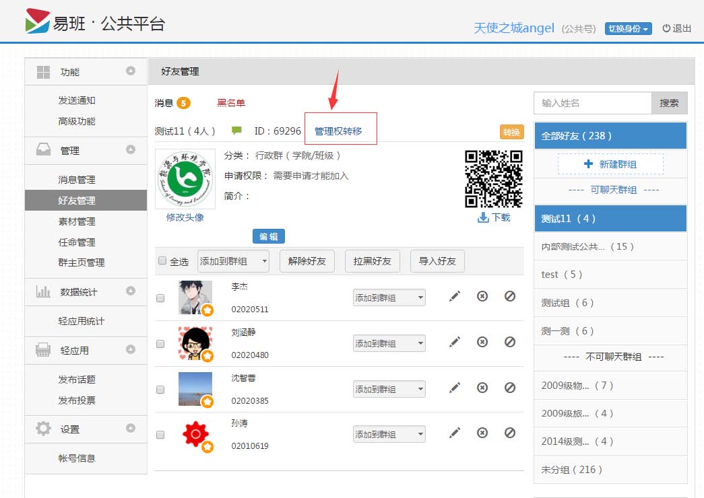Click the pencil edit icon for 孙涛
The width and height of the screenshot is (704, 498).
click(x=455, y=433)
